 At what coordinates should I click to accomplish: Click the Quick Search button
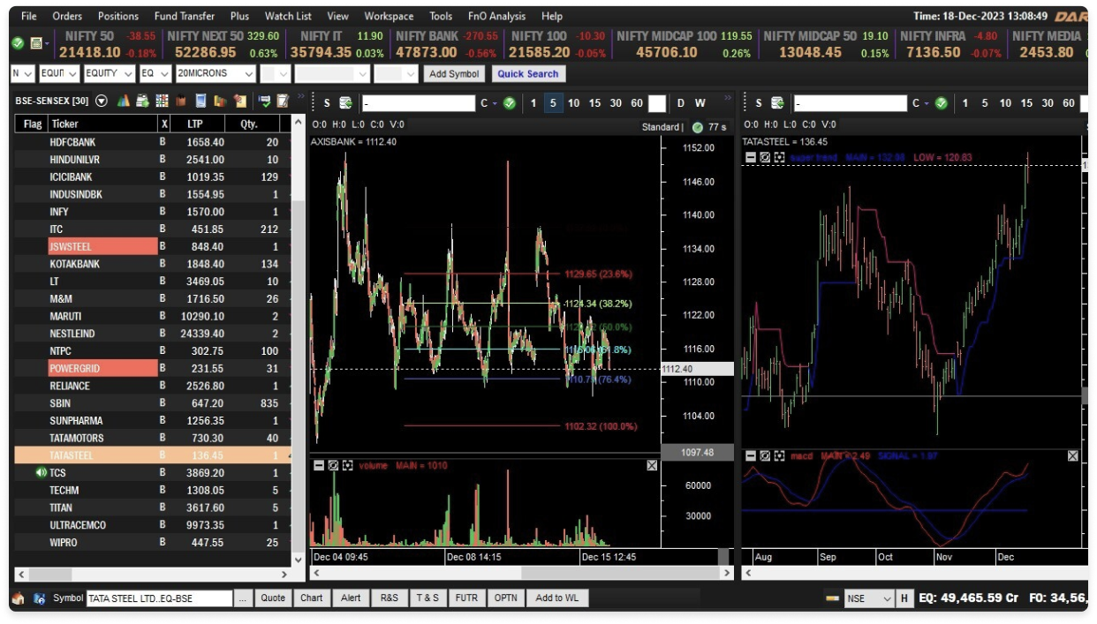[x=528, y=73]
